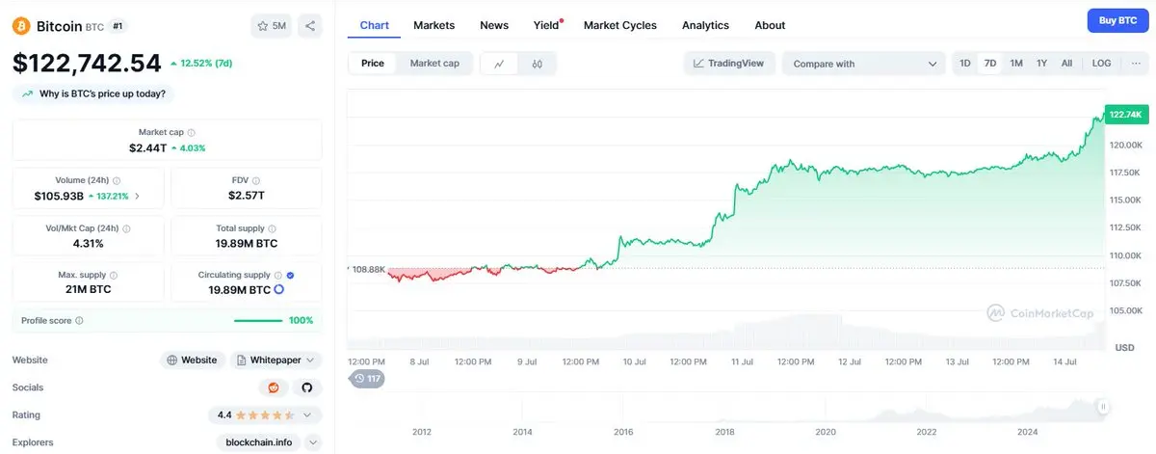Click the 122.74K current price label

pos(1125,115)
